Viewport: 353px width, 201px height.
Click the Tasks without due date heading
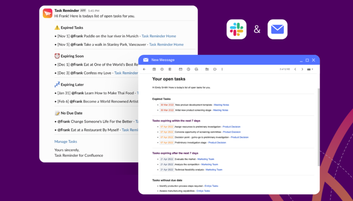(167, 180)
